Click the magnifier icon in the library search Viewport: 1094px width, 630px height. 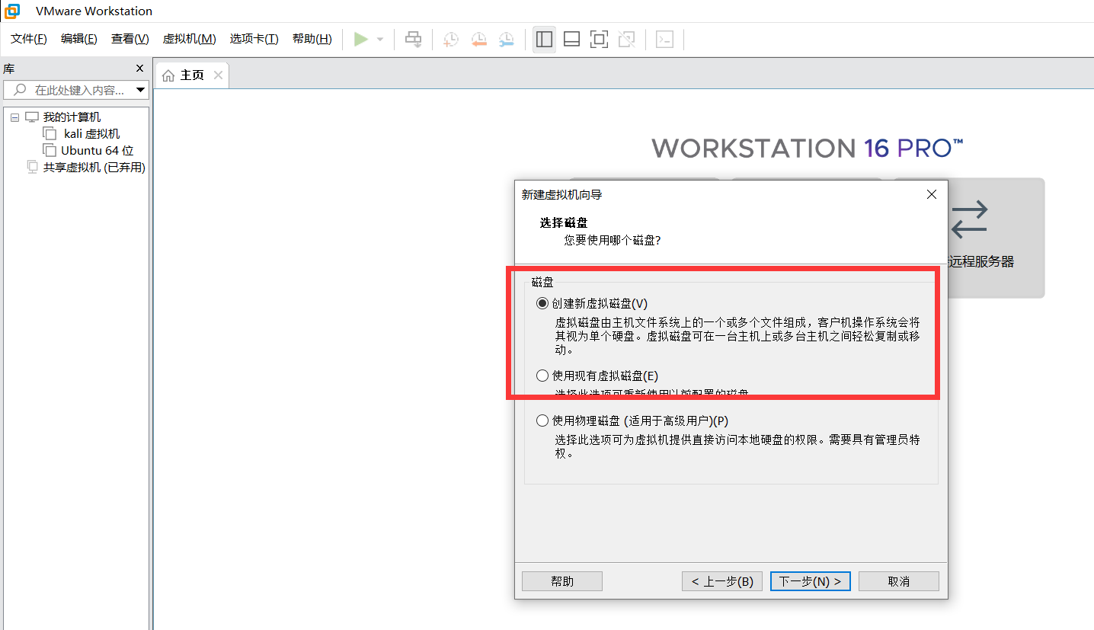click(x=20, y=90)
